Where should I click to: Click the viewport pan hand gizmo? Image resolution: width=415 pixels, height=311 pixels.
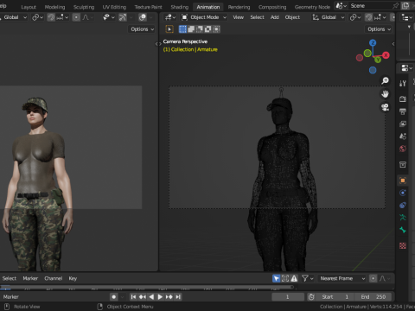[x=385, y=94]
